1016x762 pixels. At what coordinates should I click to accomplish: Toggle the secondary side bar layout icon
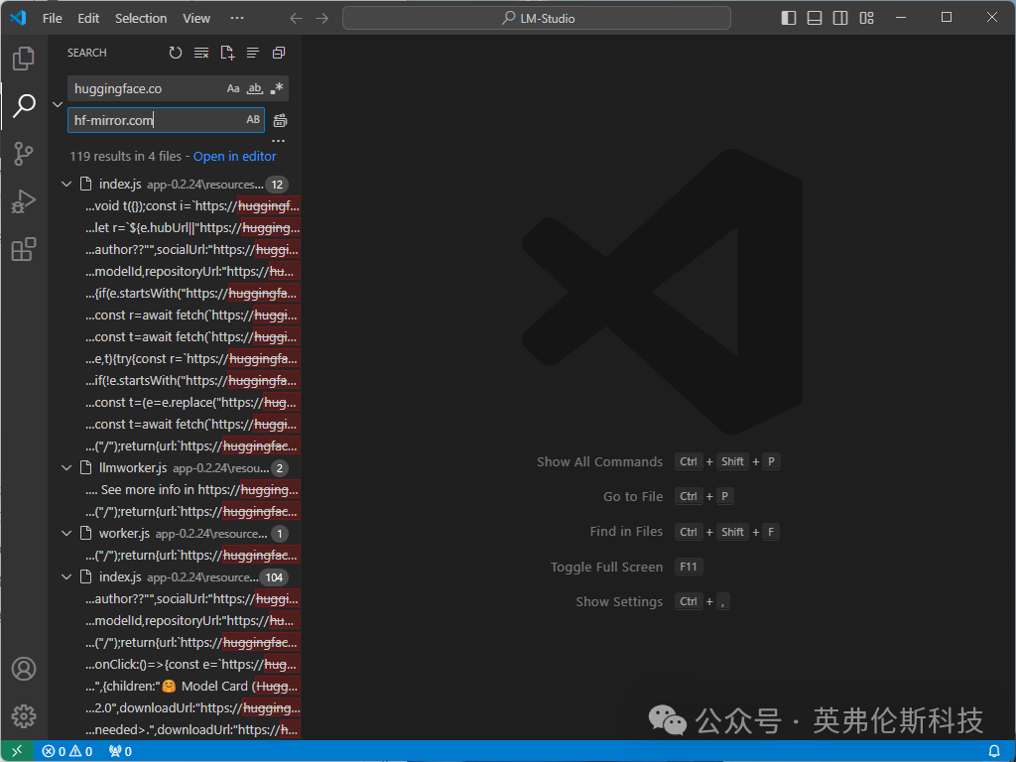point(840,18)
